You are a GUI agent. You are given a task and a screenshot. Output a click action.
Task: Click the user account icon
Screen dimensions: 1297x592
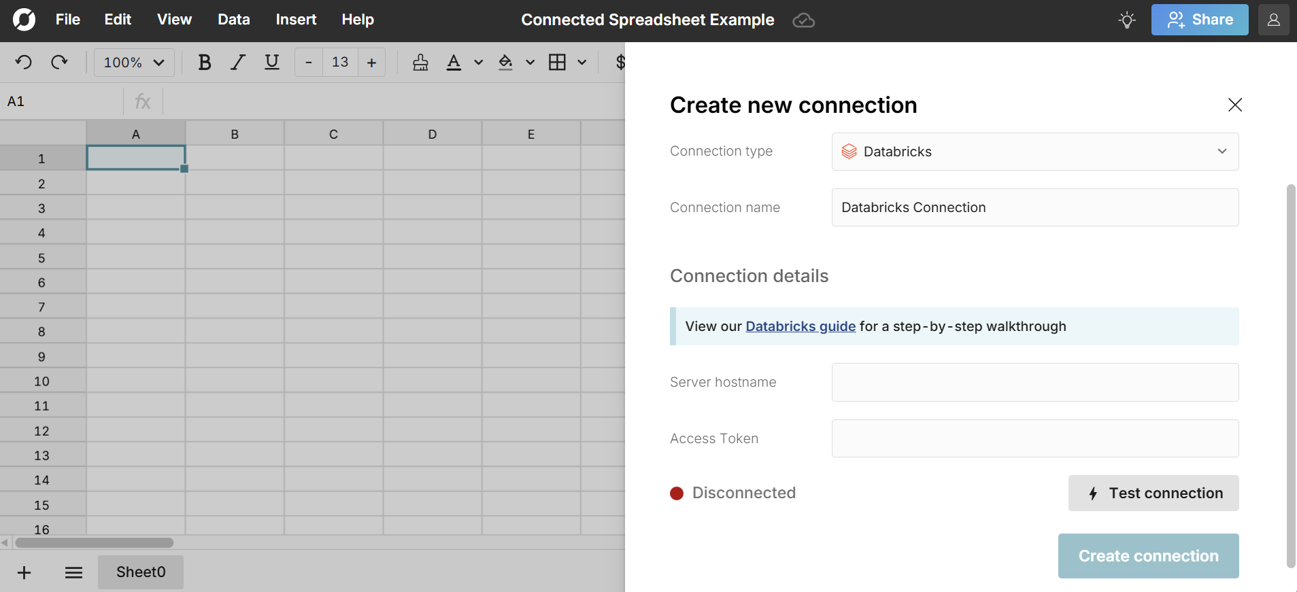point(1273,20)
